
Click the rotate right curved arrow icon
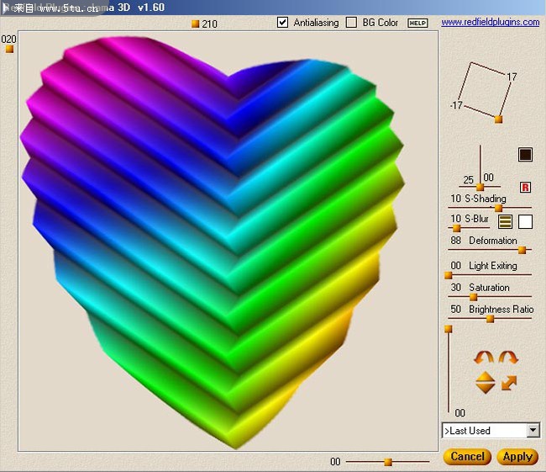pos(508,357)
